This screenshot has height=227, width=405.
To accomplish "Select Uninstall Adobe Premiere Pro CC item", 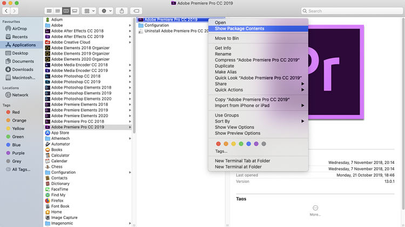I will pyautogui.click(x=173, y=31).
